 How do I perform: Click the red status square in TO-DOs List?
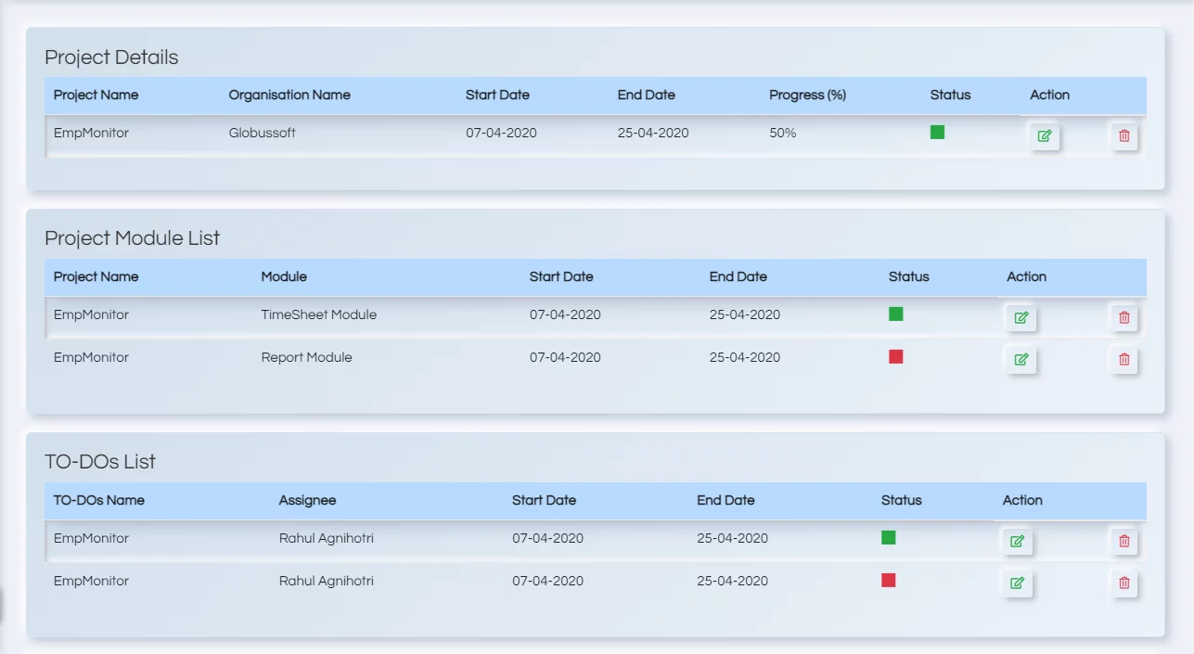pos(888,580)
